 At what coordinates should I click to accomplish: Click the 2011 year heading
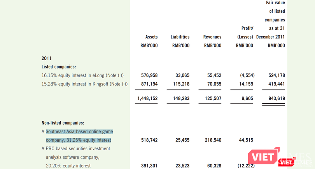tap(47, 58)
